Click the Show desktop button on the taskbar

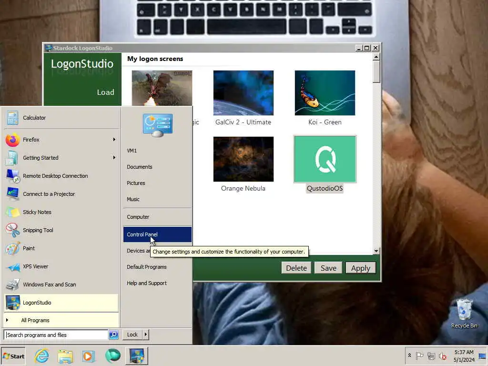coord(483,356)
